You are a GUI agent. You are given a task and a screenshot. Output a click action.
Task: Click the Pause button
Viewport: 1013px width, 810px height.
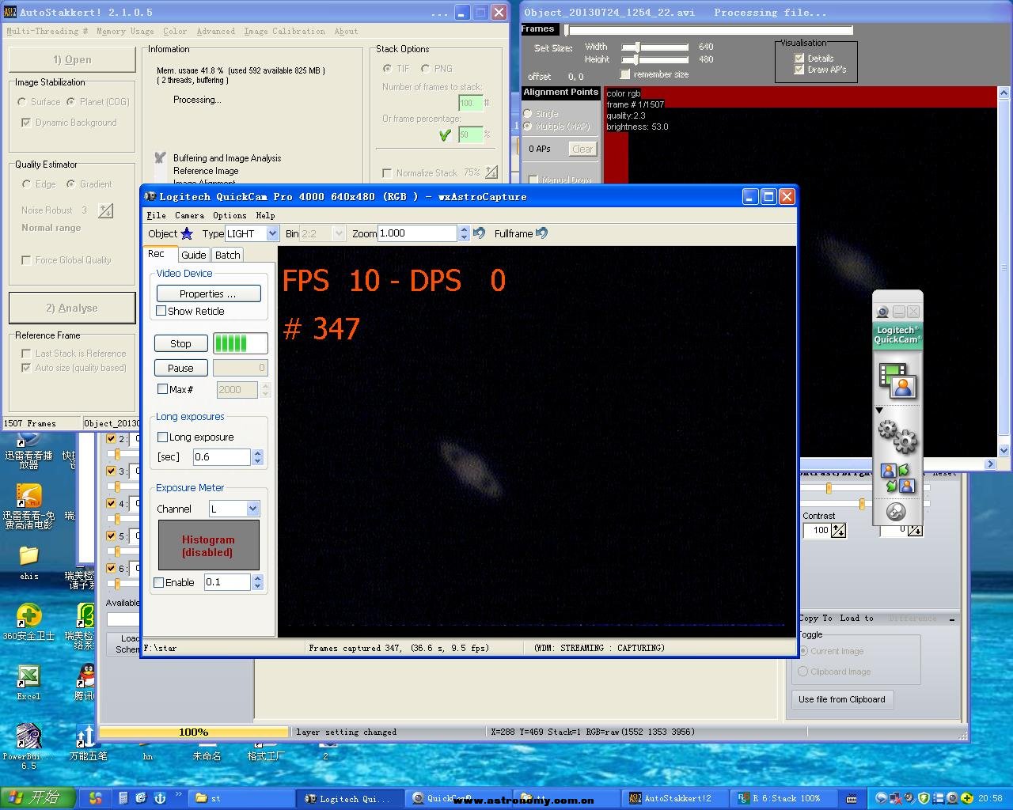click(x=180, y=368)
